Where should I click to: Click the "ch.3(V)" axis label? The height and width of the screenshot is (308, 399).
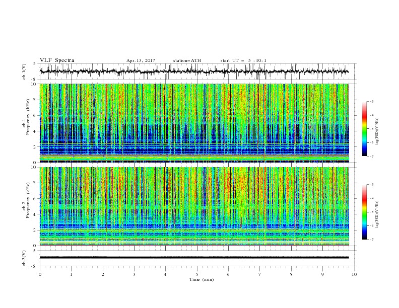pos(24,258)
